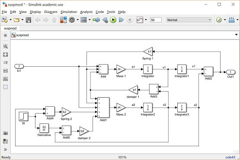Expand palette with the double chevron
Viewport: 240px width, 160px height.
click(x=5, y=150)
